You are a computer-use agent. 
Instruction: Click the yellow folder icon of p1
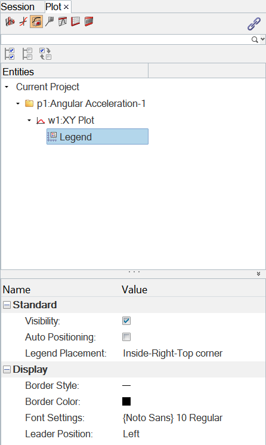(x=29, y=103)
